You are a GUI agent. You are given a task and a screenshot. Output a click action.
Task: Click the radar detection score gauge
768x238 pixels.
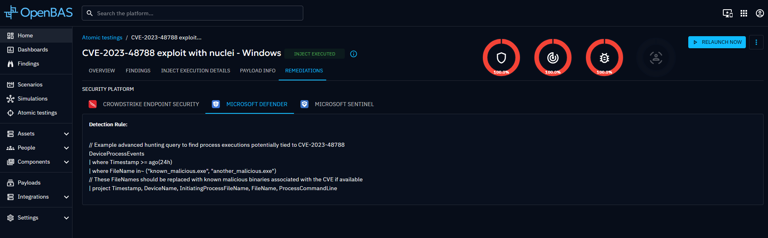(x=553, y=57)
